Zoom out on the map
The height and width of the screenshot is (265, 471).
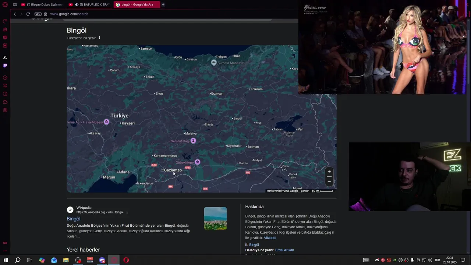[x=329, y=181]
